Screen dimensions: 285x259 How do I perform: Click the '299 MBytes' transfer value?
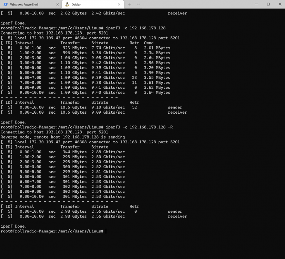[x=75, y=172]
